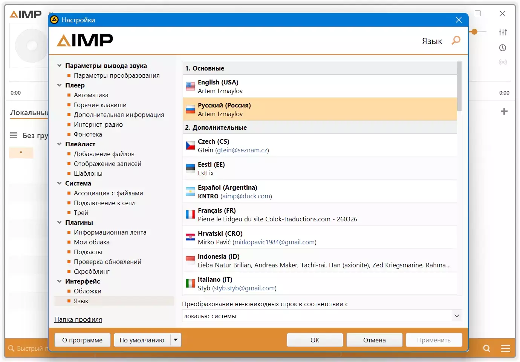Click the Croatian flag icon
Screen dimensions: 520x362
(190, 238)
